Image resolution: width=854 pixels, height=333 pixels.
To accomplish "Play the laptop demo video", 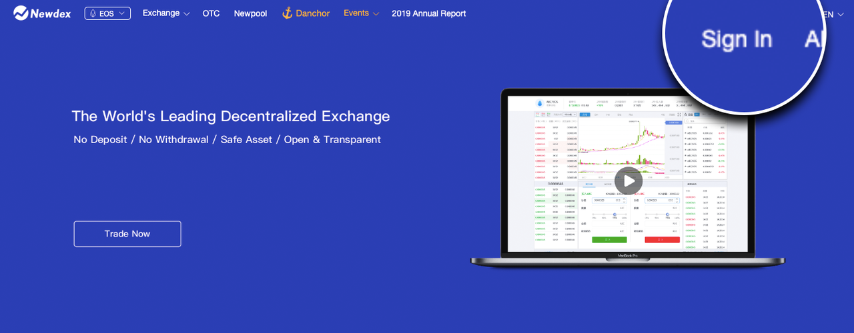I will click(x=628, y=180).
